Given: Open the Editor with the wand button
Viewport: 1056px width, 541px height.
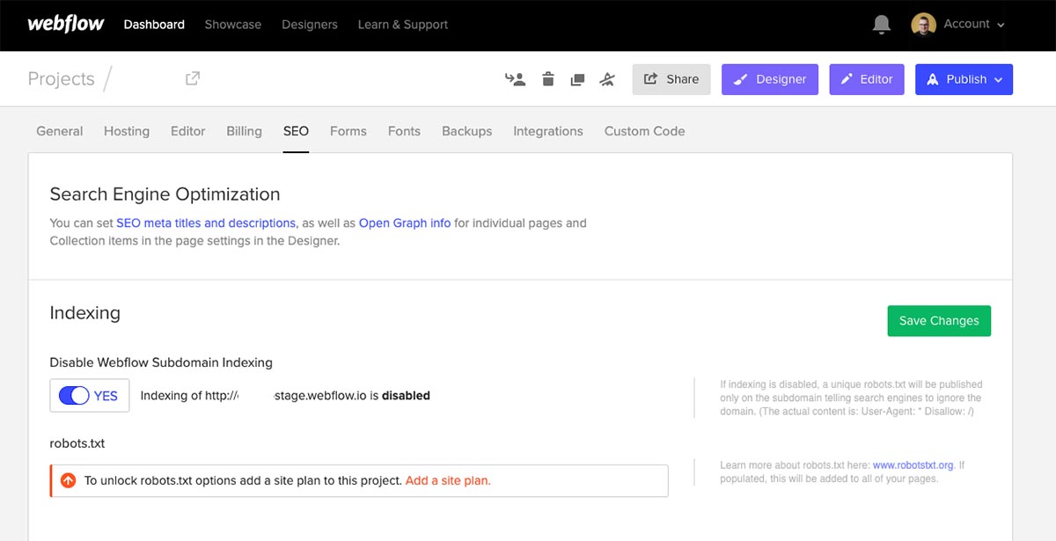Looking at the screenshot, I should [x=866, y=78].
